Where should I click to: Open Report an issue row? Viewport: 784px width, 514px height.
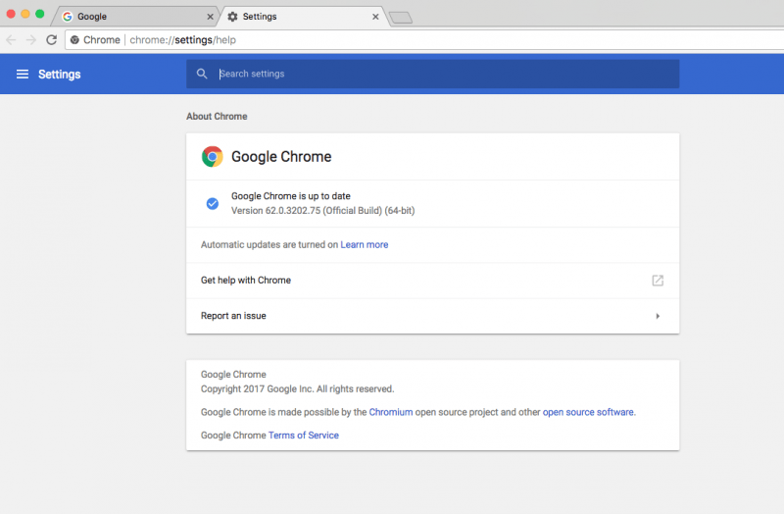point(432,316)
